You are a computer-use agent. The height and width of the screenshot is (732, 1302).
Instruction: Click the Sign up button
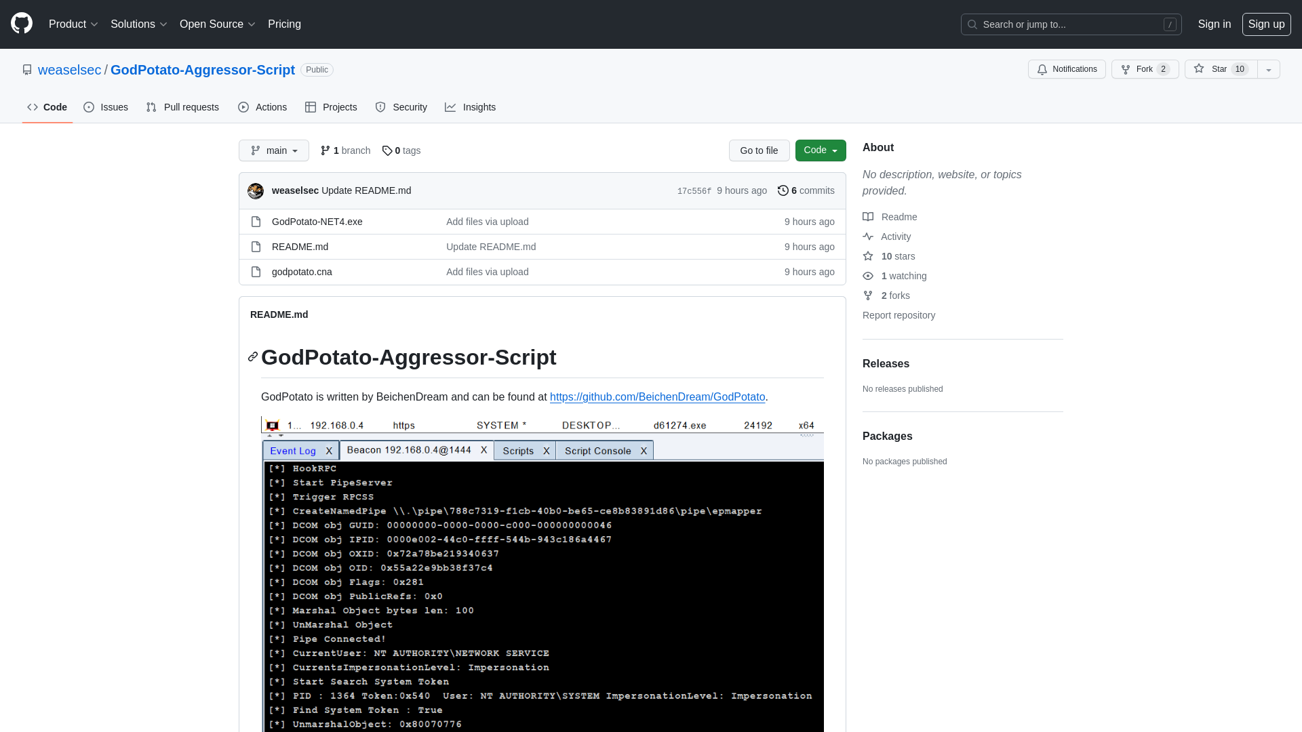coord(1267,24)
